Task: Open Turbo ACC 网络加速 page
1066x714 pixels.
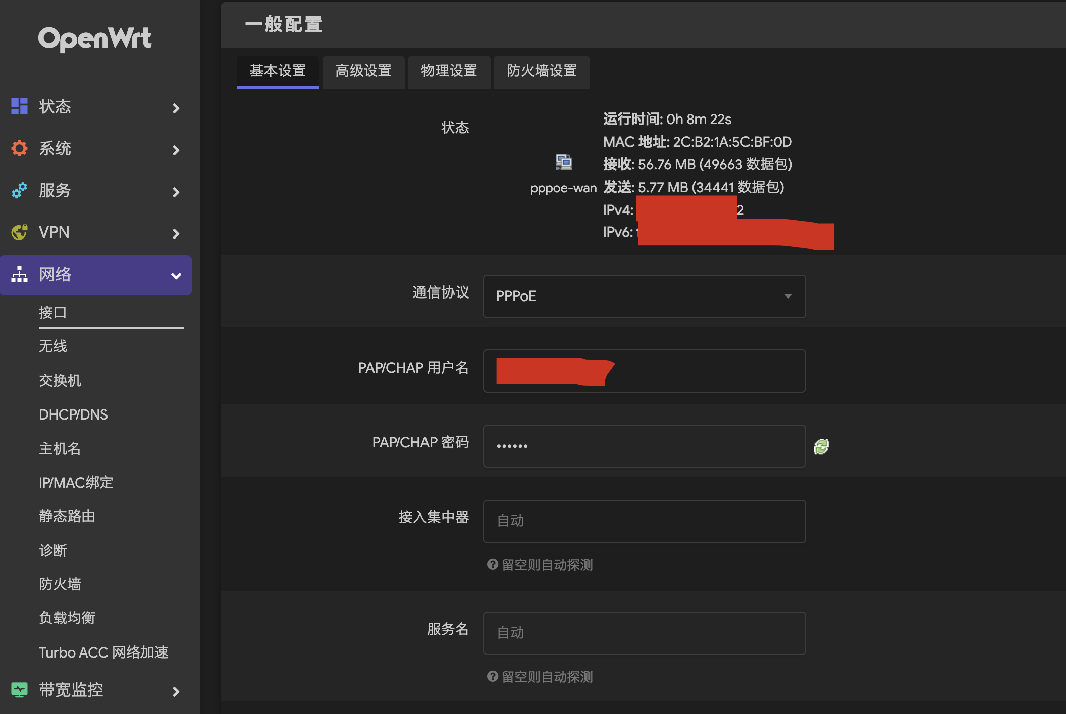Action: click(104, 652)
